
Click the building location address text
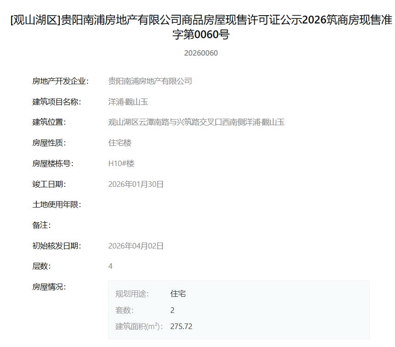tap(196, 122)
